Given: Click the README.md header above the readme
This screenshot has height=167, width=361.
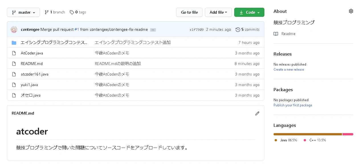Looking at the screenshot, I should (x=23, y=113).
